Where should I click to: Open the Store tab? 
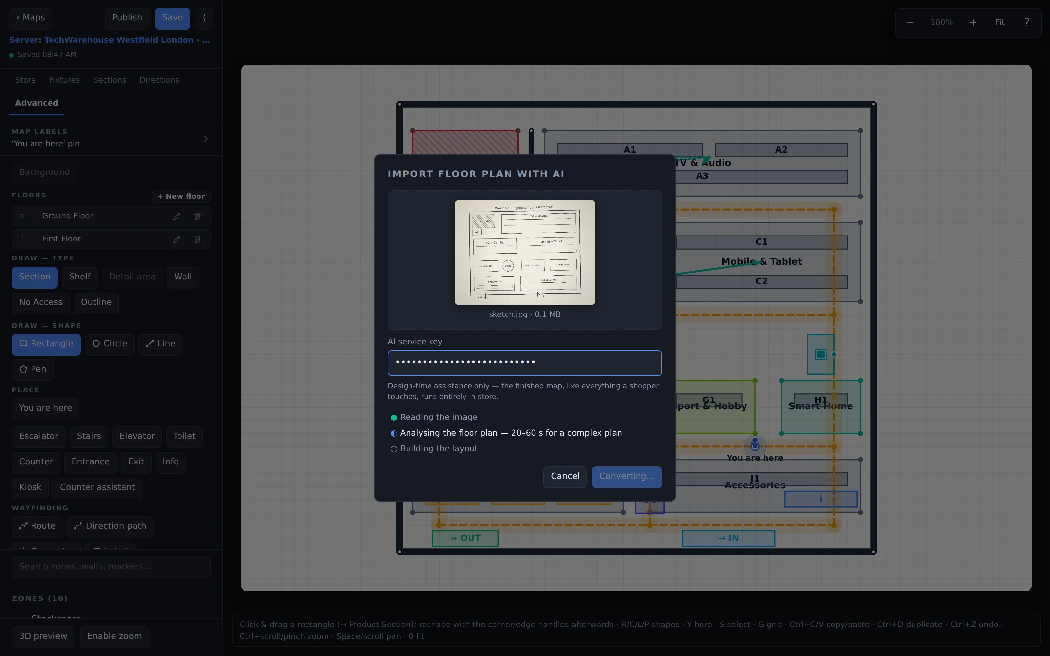[26, 80]
